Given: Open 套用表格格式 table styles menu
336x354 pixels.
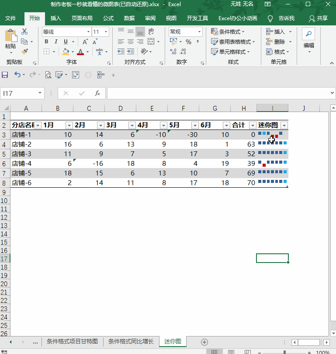Looking at the screenshot, I should point(233,42).
